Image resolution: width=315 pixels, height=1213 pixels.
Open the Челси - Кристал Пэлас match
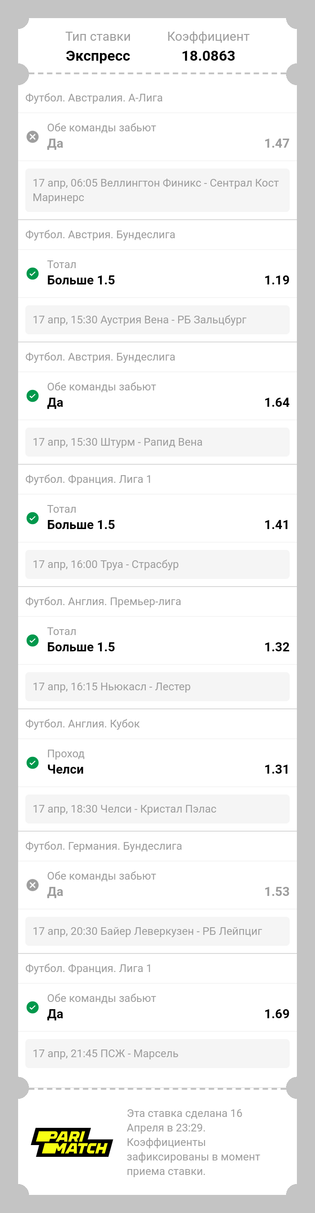pyautogui.click(x=157, y=809)
